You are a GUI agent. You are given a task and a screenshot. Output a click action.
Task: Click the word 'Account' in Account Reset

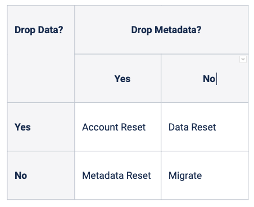100,127
